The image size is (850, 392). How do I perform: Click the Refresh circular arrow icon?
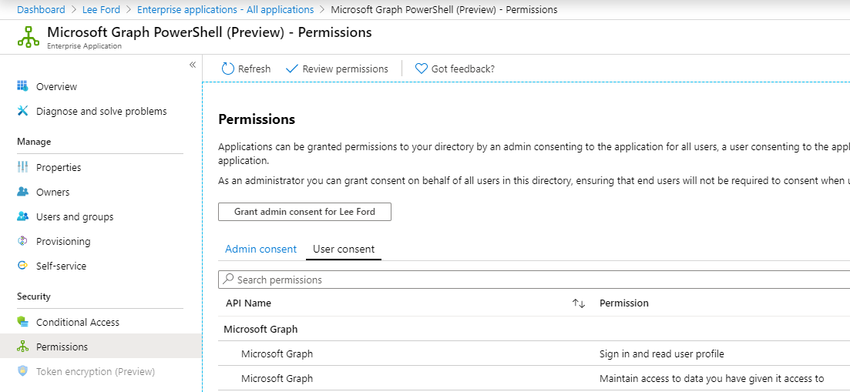[x=227, y=69]
